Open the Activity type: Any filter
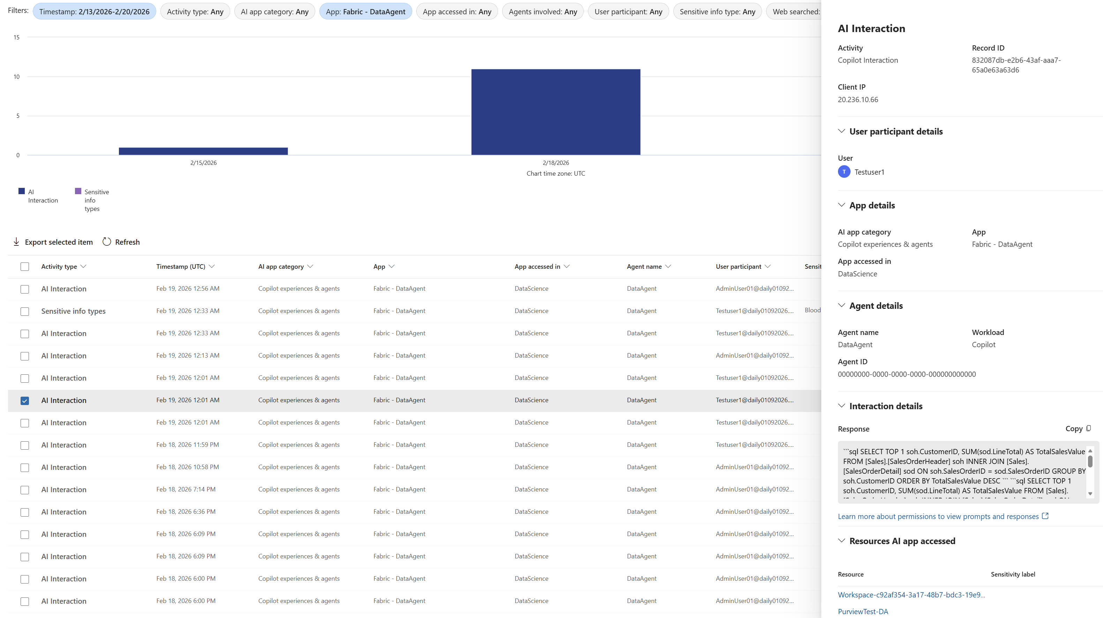1103x618 pixels. [195, 12]
